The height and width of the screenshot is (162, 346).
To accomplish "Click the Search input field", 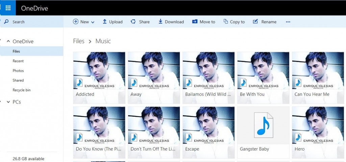I will pyautogui.click(x=32, y=22).
